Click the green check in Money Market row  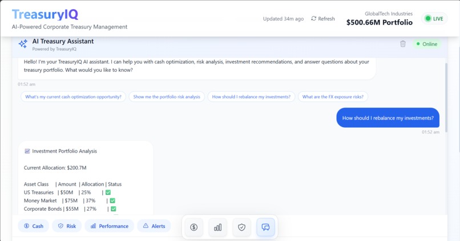pyautogui.click(x=112, y=201)
